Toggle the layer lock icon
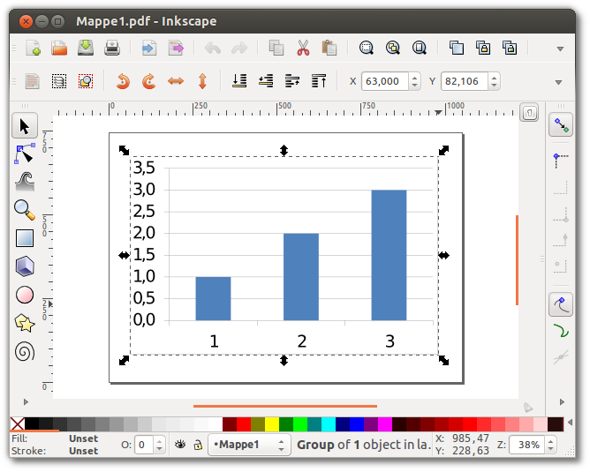 click(198, 445)
